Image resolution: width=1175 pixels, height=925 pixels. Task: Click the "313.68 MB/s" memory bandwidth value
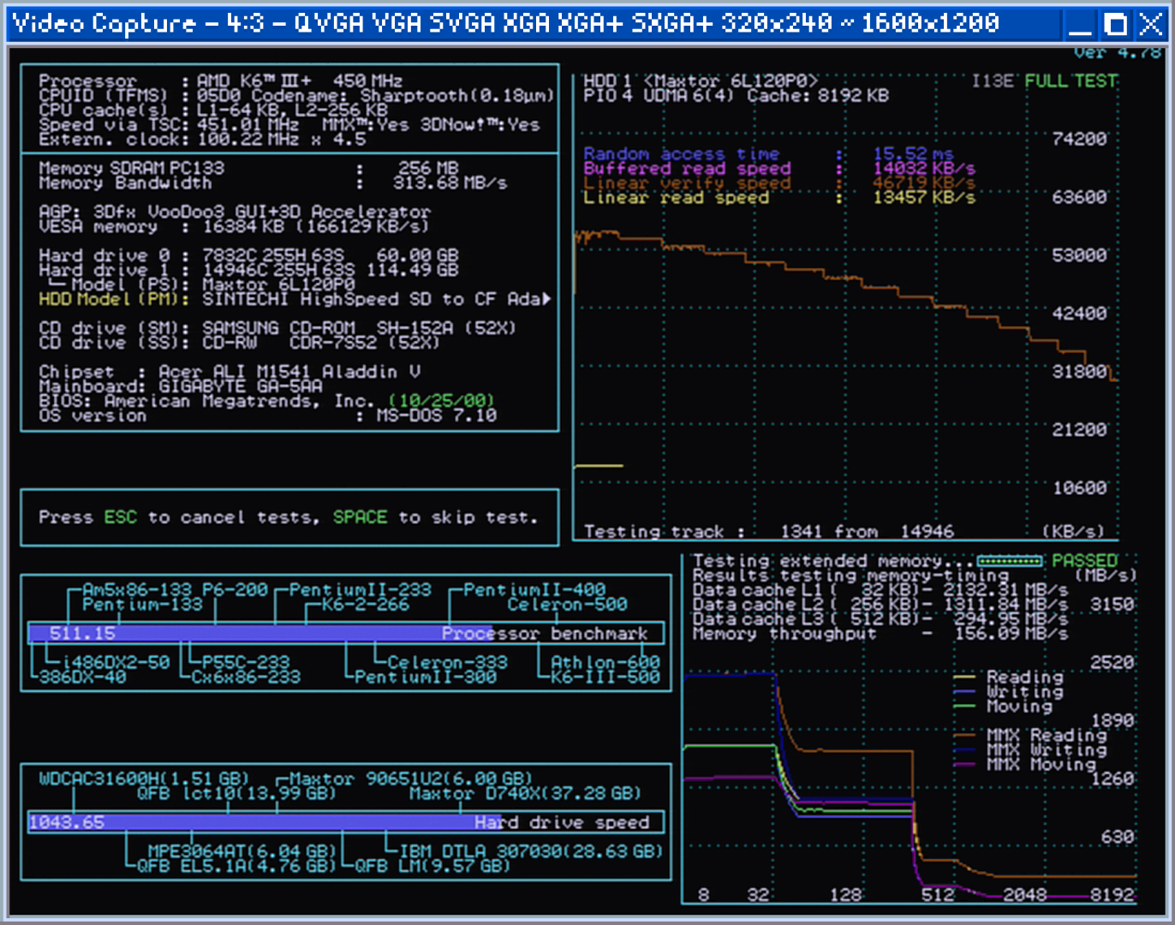tap(450, 182)
